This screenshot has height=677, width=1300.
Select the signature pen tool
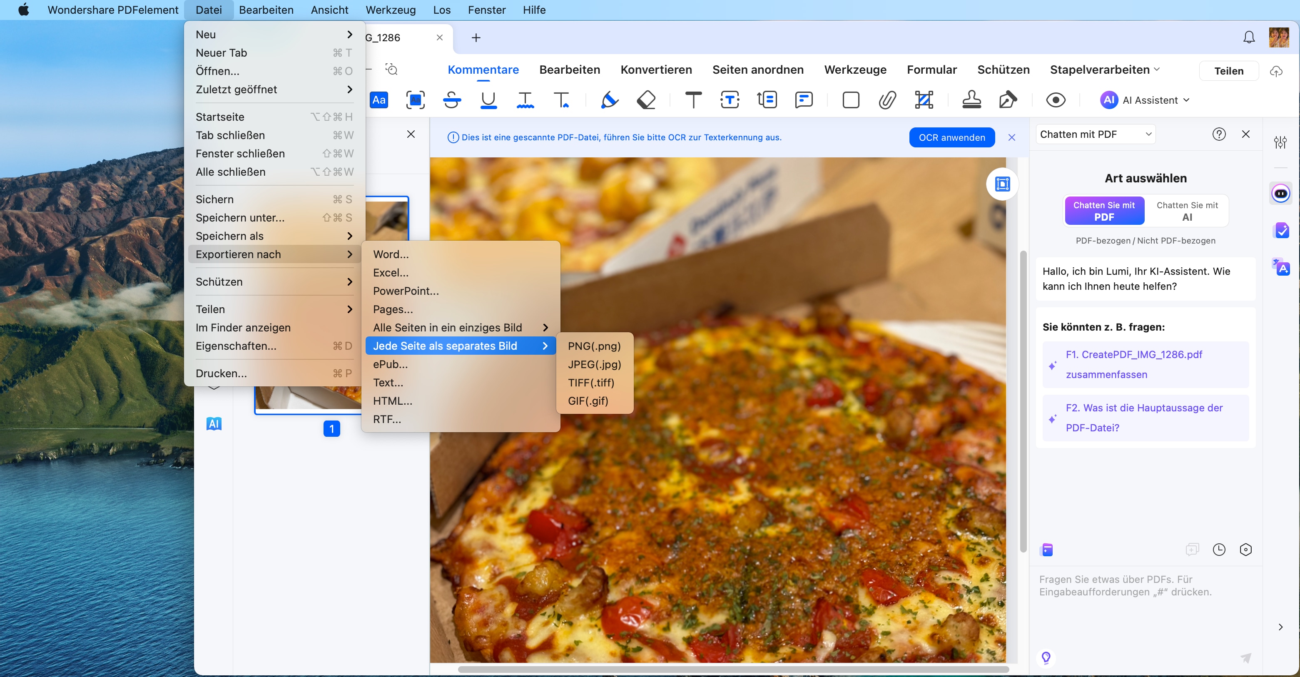click(1008, 100)
